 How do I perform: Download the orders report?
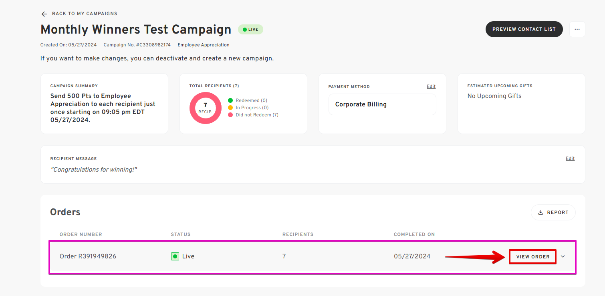click(553, 212)
